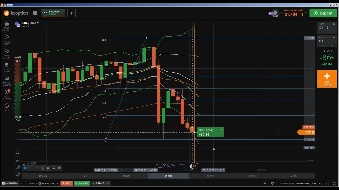
Task: Close the Result (P/L) popup
Action: pos(221,130)
